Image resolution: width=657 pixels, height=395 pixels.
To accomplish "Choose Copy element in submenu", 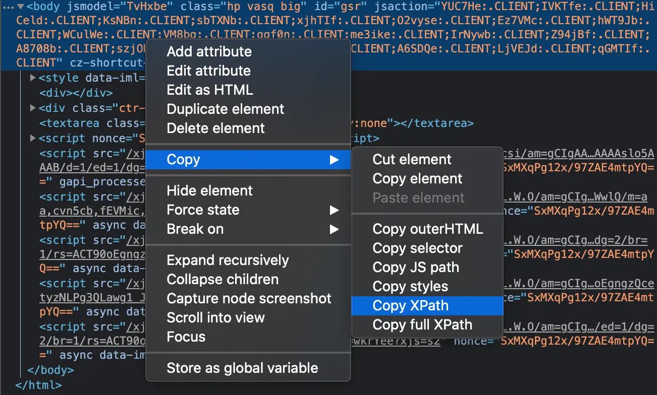I will click(x=417, y=179).
